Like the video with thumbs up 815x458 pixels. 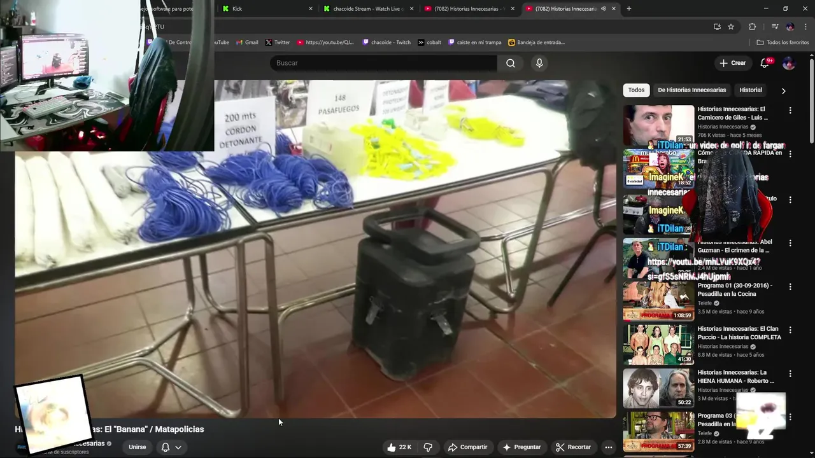pos(399,447)
